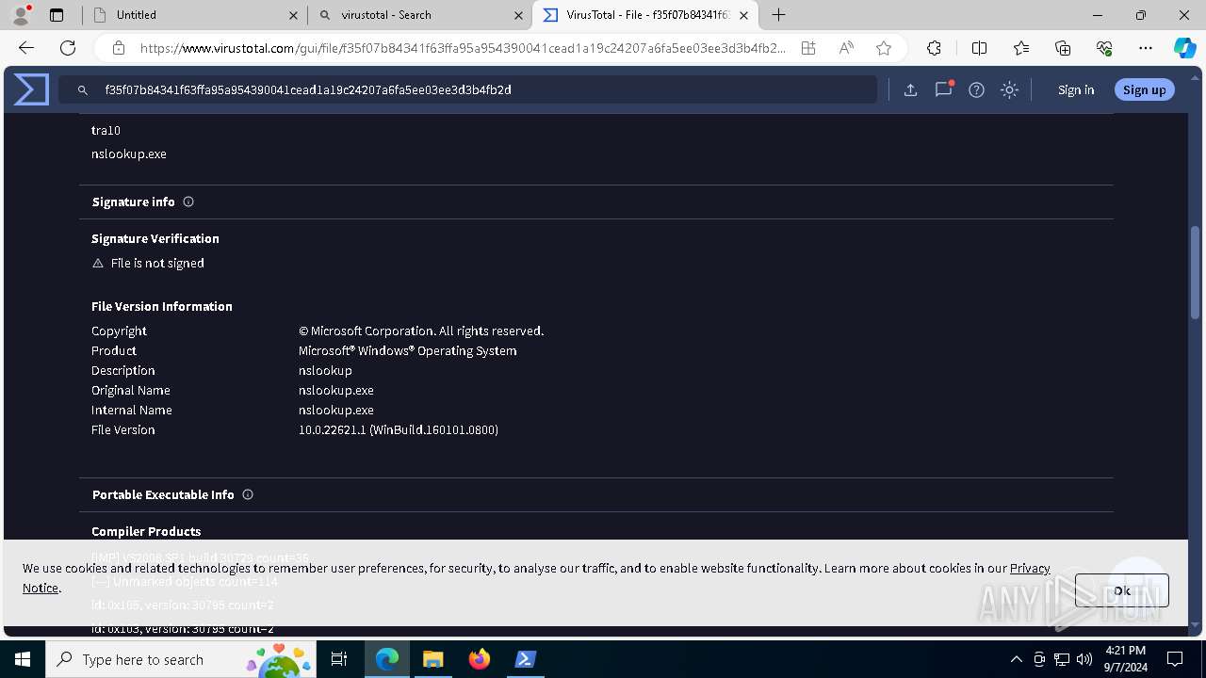Click the page vertical scrollbar thumb

coord(1196,273)
